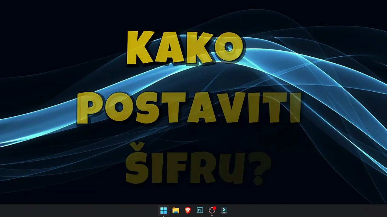Launch Brave browser from the taskbar
The height and width of the screenshot is (217, 387).
tap(188, 210)
